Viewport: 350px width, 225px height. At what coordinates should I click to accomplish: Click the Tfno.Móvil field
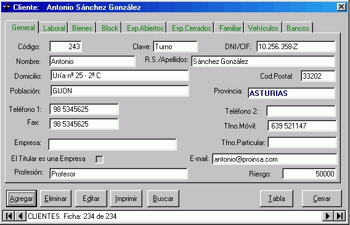tap(302, 126)
